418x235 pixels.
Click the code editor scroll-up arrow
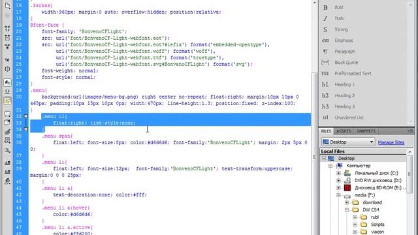[315, 3]
